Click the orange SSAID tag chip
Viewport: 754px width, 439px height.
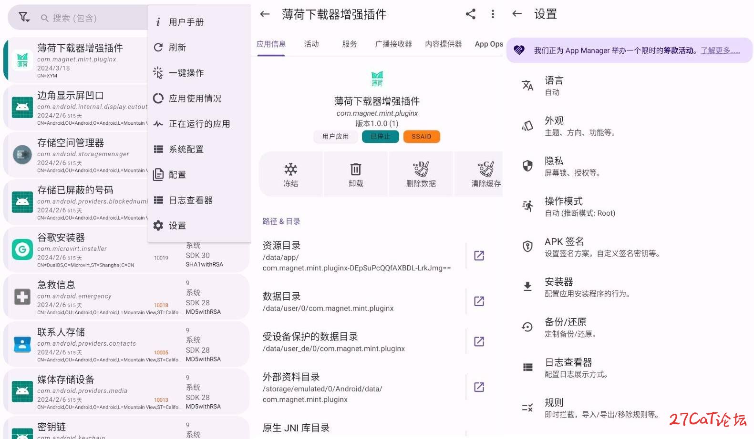[x=422, y=137]
